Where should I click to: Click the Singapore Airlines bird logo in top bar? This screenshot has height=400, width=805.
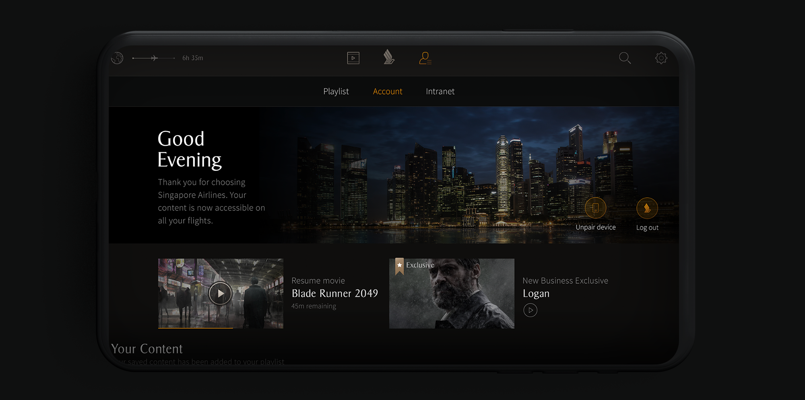coord(389,57)
